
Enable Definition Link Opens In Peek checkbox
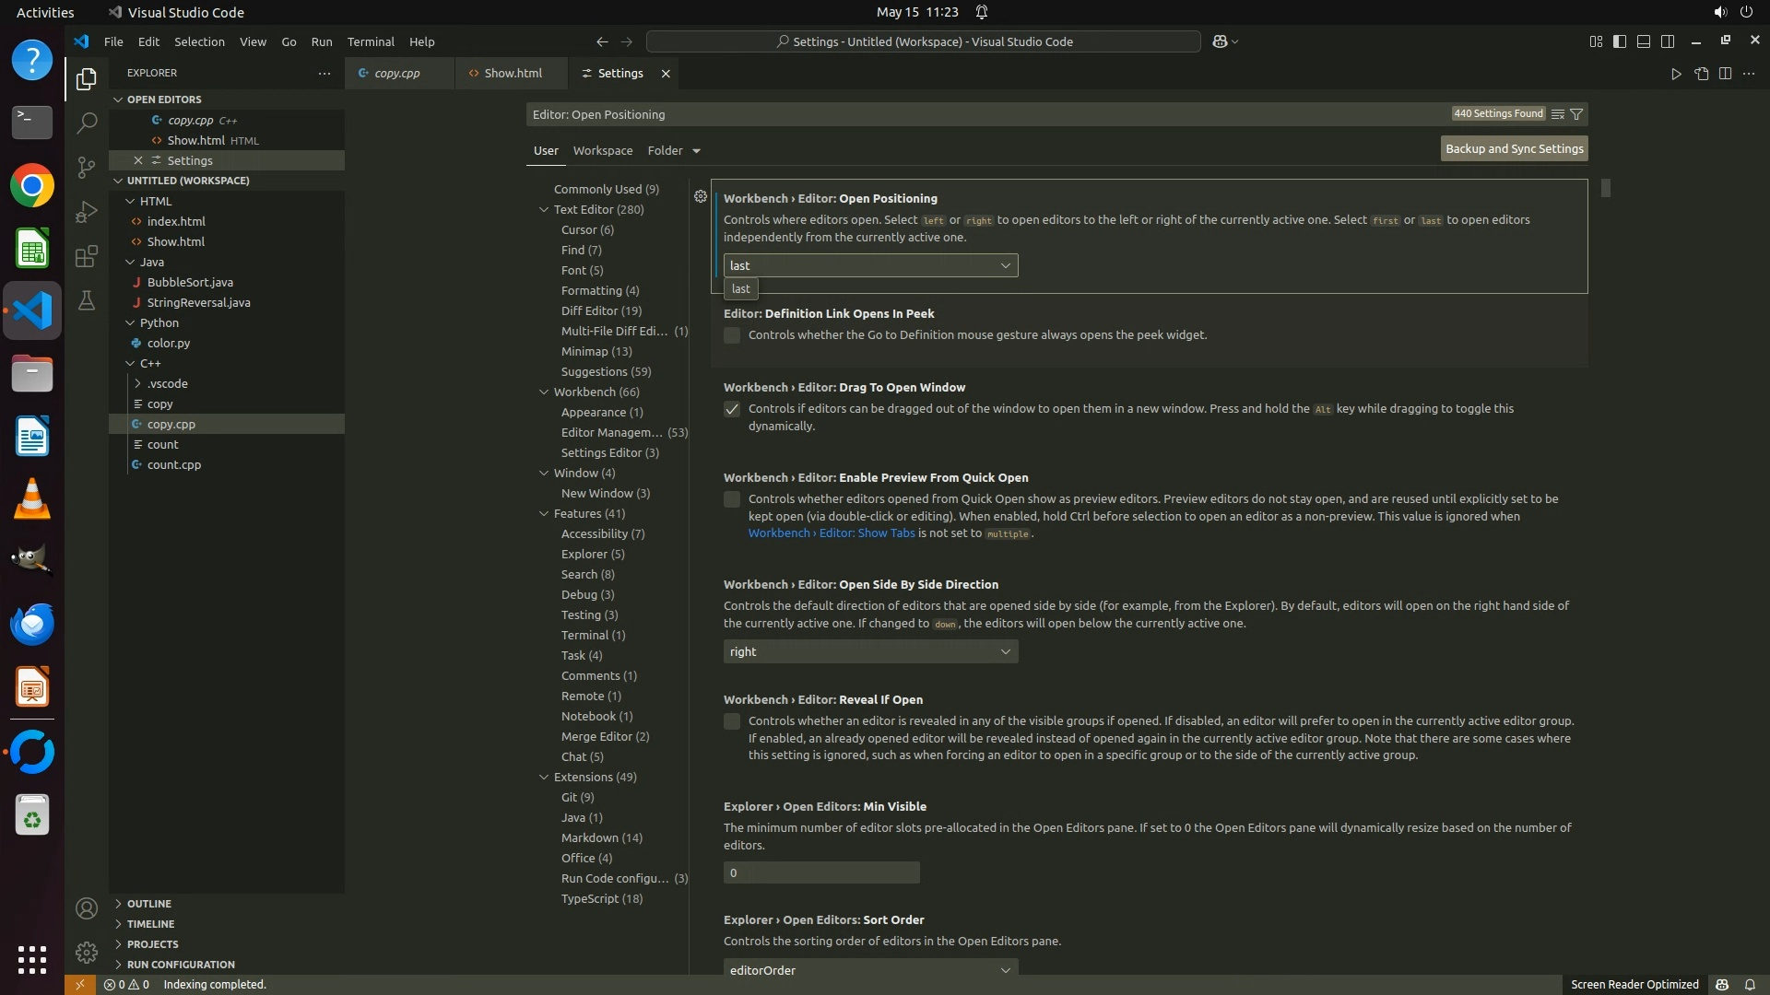coord(732,335)
